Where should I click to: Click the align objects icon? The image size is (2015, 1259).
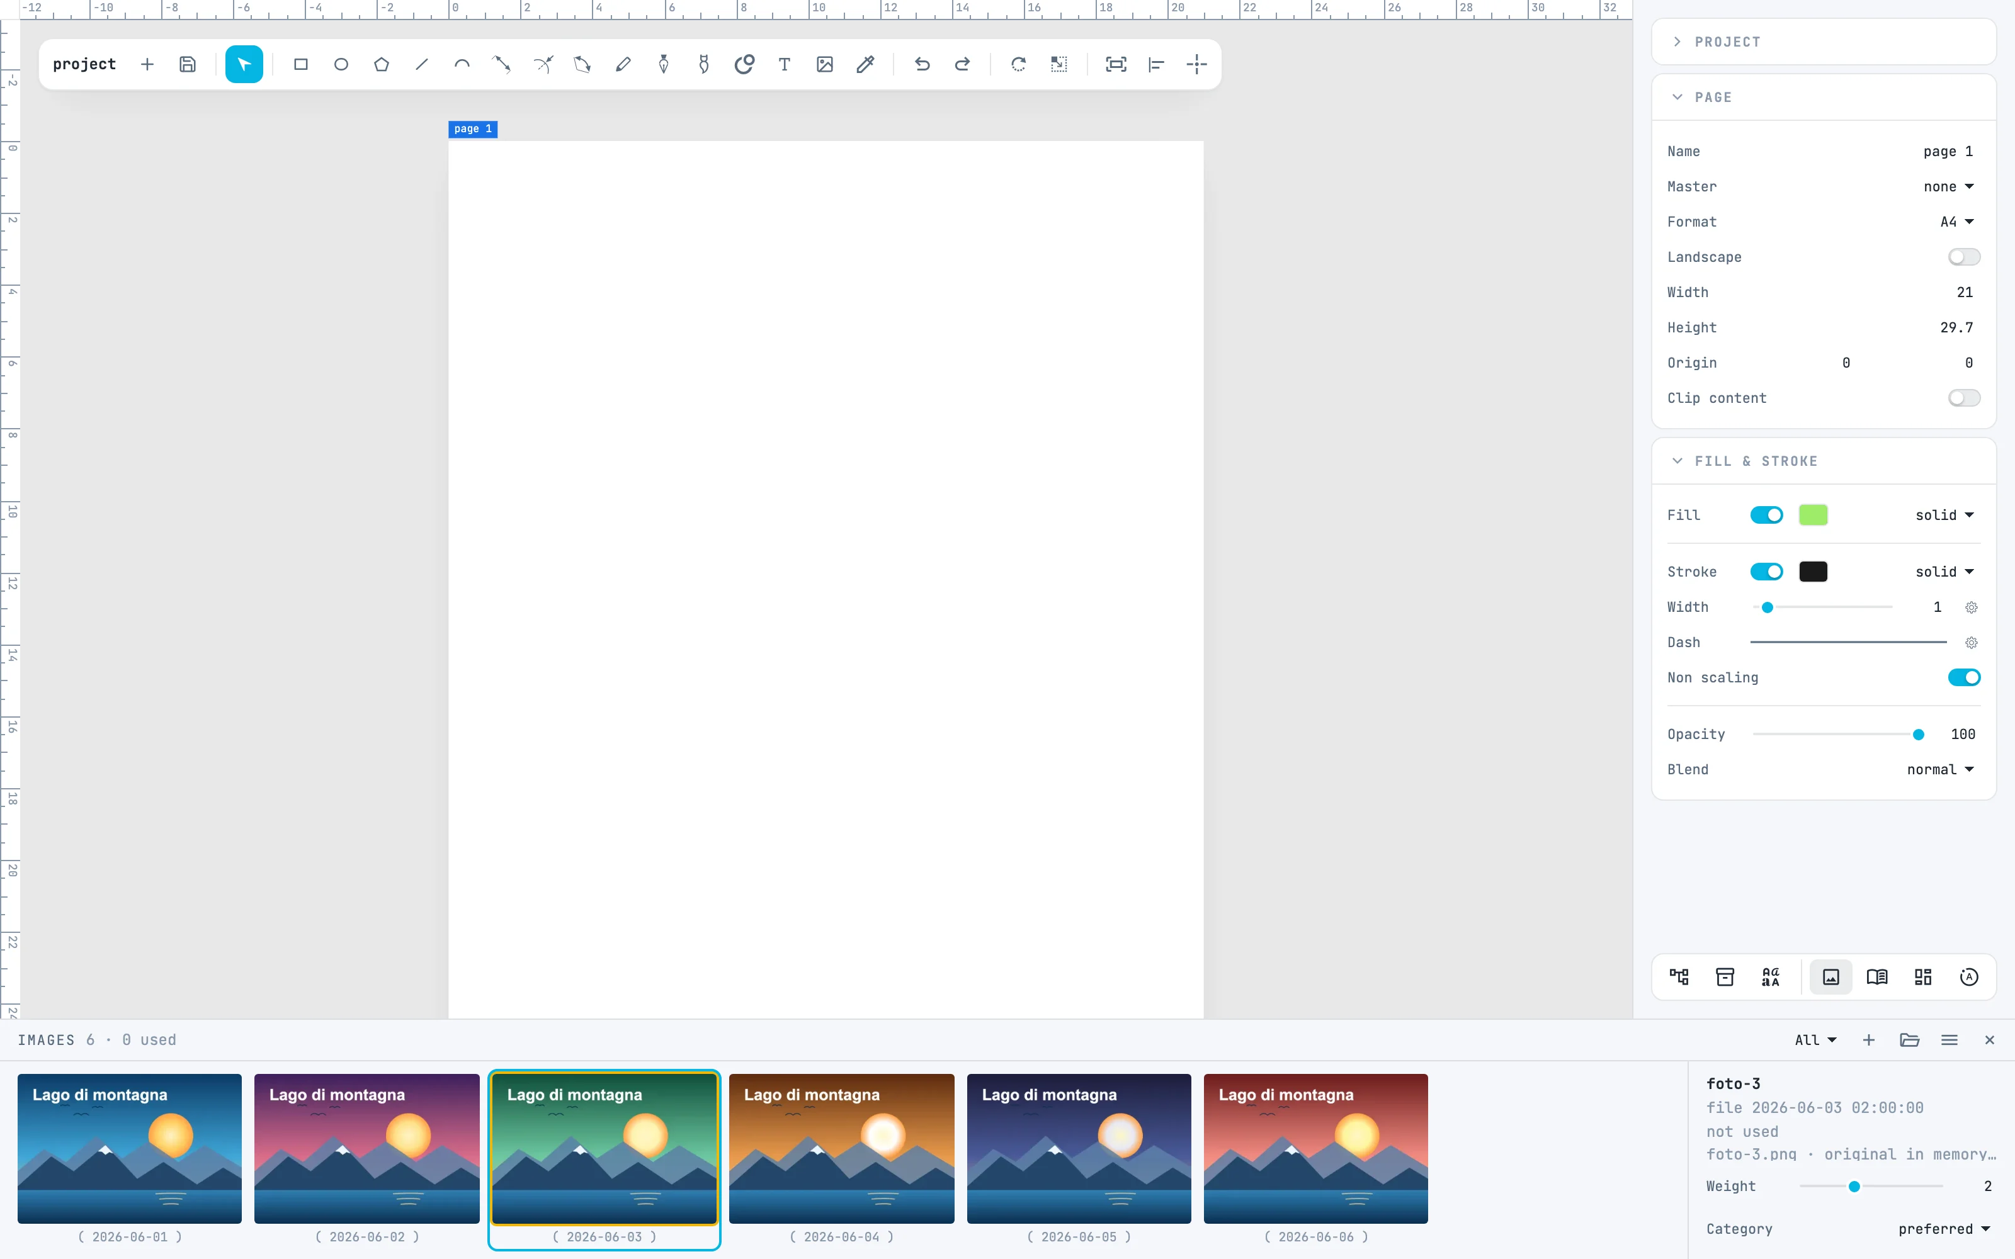point(1155,64)
